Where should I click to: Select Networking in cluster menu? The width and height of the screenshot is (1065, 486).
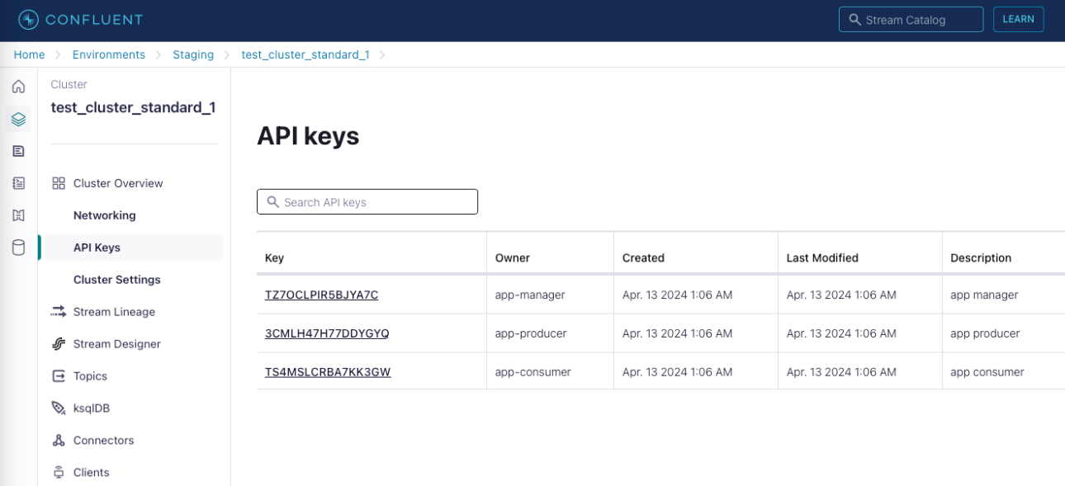pos(104,215)
